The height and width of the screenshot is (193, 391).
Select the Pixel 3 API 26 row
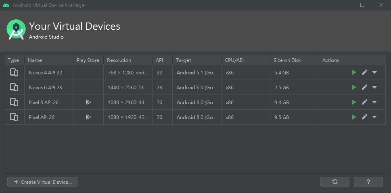44,102
